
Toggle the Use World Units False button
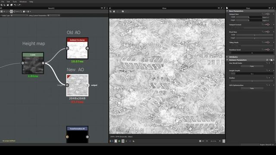[252, 66]
